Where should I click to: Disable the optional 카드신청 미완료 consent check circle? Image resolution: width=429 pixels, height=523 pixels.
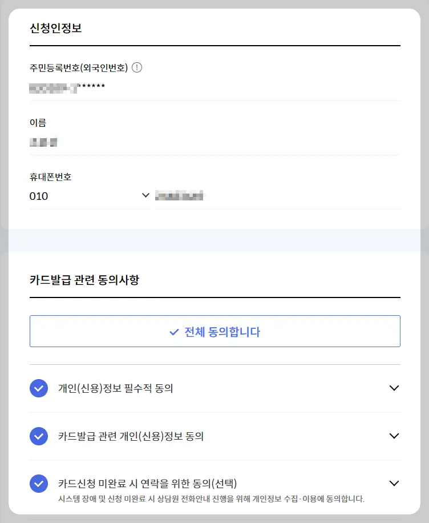coord(38,483)
